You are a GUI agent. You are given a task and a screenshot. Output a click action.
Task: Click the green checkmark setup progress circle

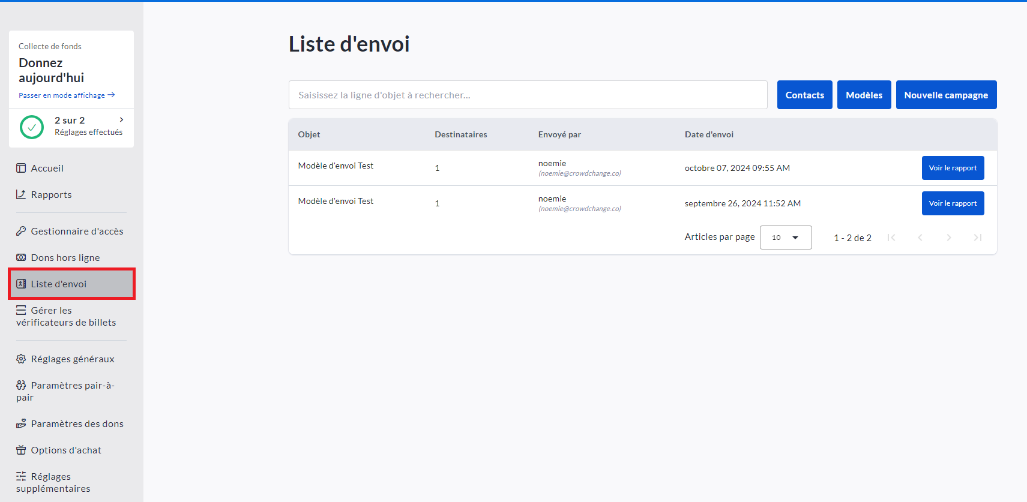(32, 127)
